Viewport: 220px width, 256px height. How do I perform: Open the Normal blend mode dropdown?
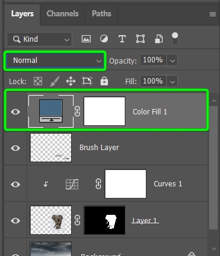coord(55,61)
